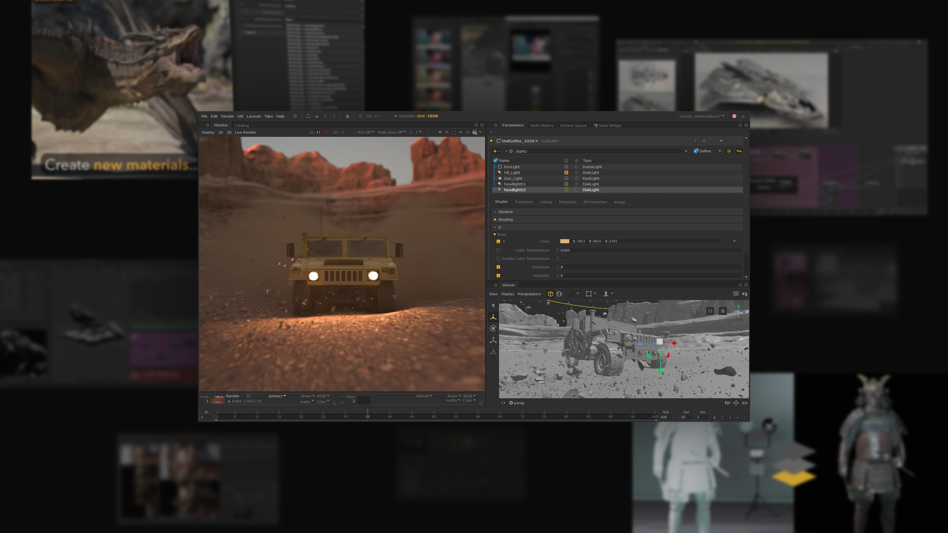Screen dimensions: 948x533
Task: Toggle mute box for EnvLight
Action: [x=566, y=167]
